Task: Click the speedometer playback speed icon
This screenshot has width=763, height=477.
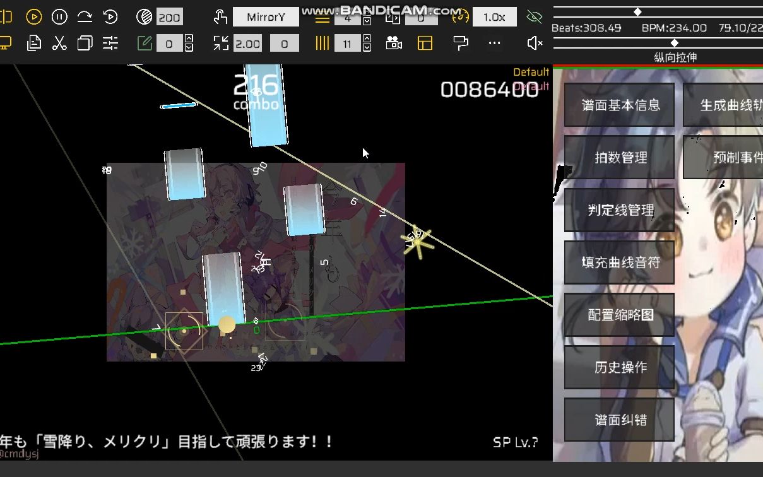Action: click(x=461, y=17)
